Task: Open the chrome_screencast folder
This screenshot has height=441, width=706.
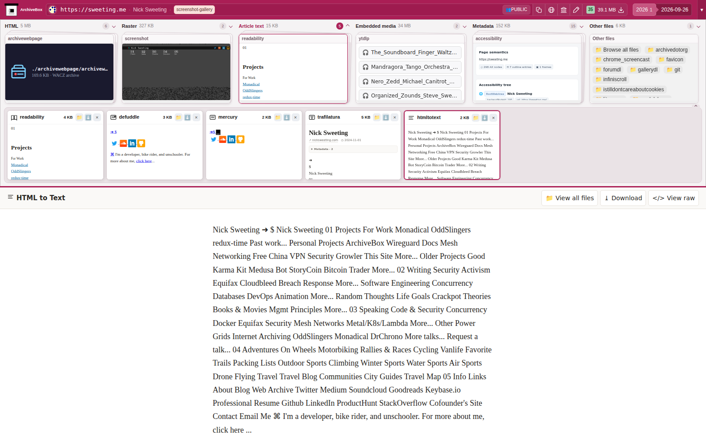Action: [623, 60]
